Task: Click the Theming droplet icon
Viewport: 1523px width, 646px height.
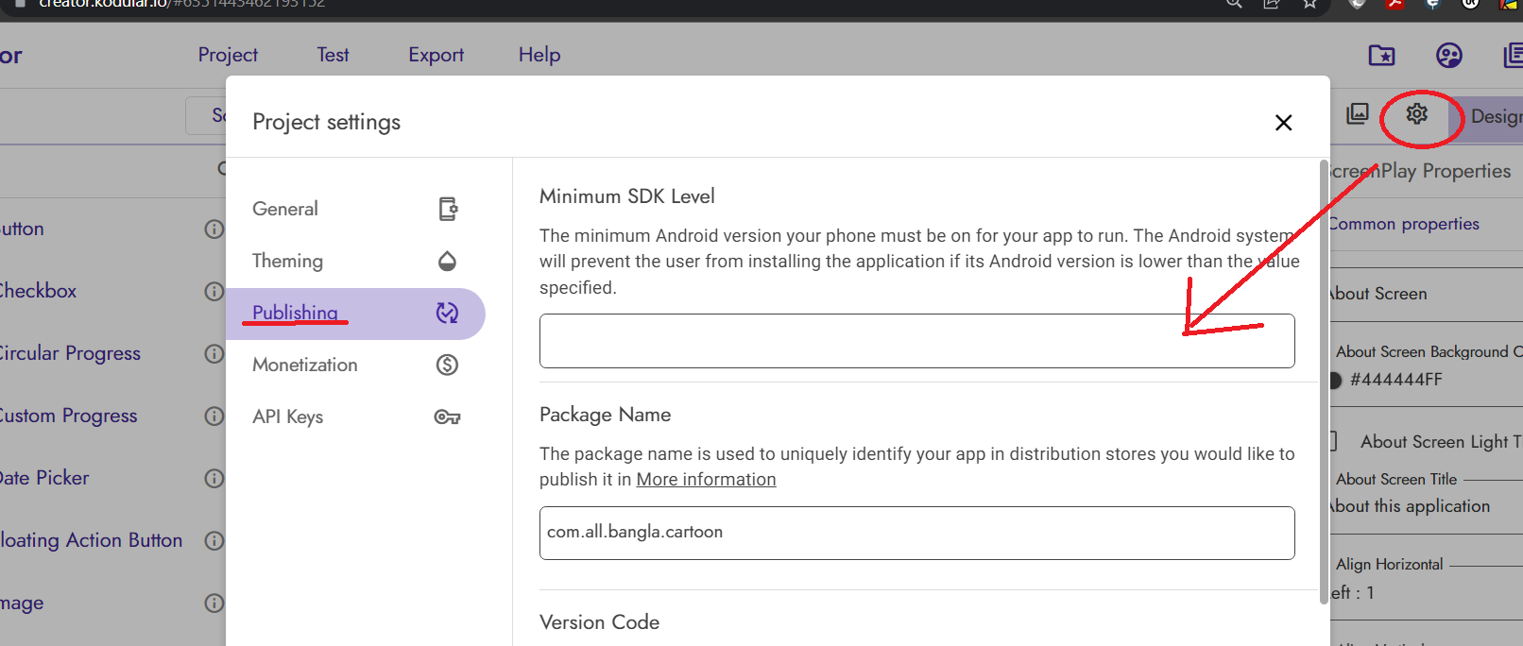Action: click(448, 261)
